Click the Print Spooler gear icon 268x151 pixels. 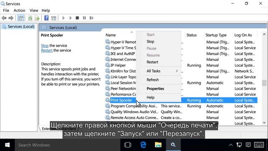(x=108, y=100)
